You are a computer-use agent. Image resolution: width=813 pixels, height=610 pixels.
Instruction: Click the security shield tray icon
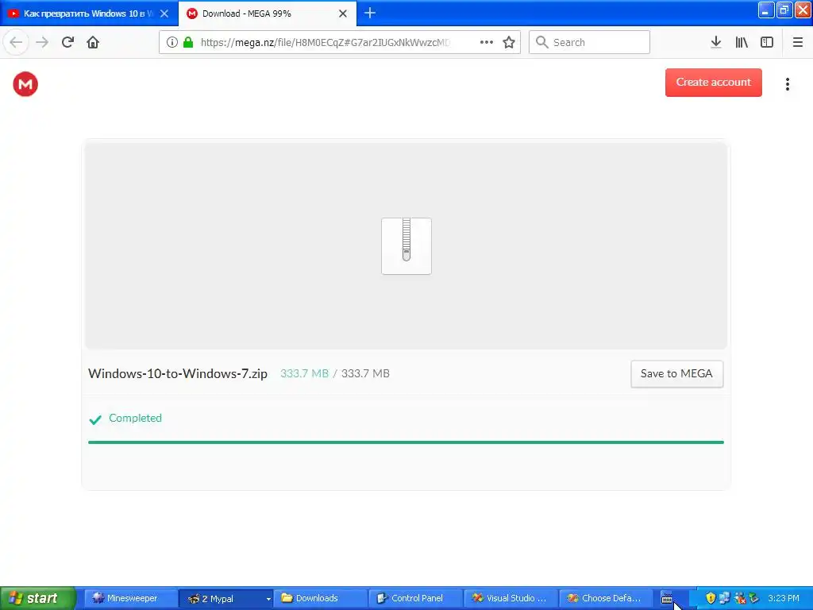point(711,598)
